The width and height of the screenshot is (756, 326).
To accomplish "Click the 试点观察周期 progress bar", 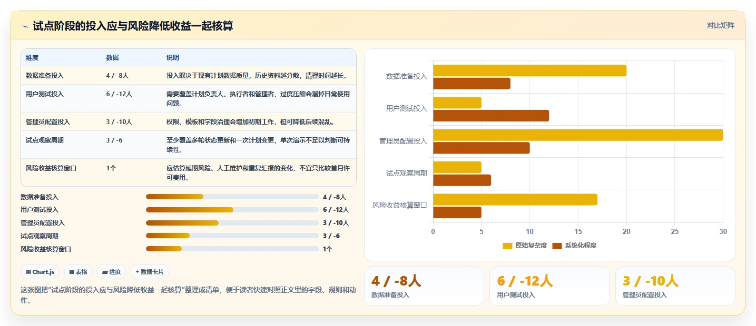I will pyautogui.click(x=232, y=236).
